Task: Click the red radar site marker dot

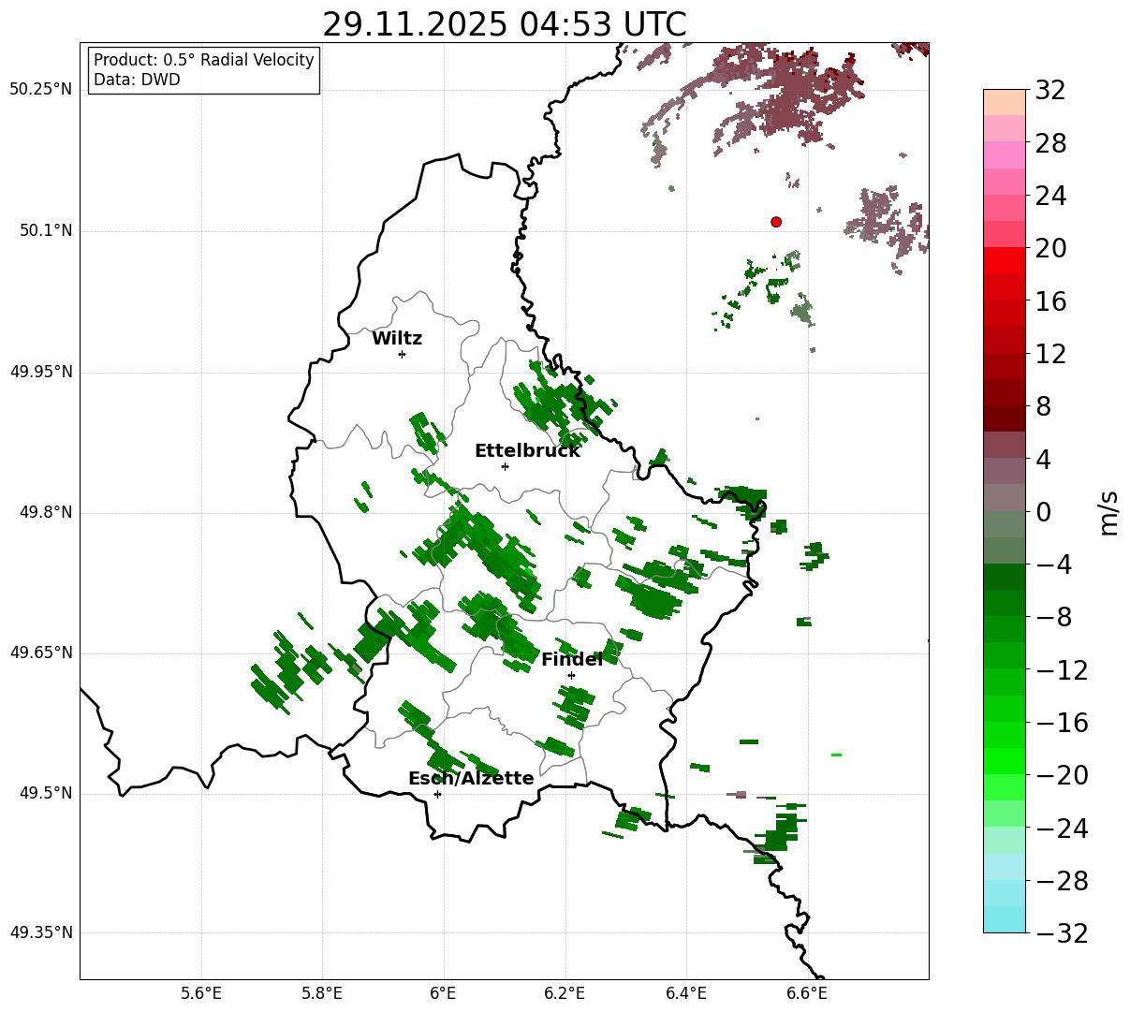Action: point(776,222)
